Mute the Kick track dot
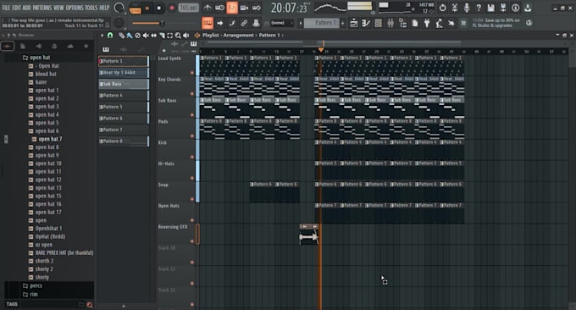 [x=191, y=157]
